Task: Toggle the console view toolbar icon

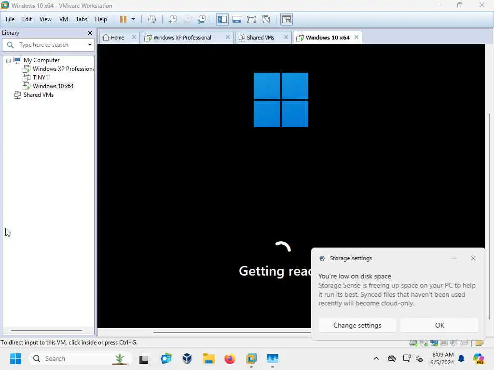Action: pos(287,19)
